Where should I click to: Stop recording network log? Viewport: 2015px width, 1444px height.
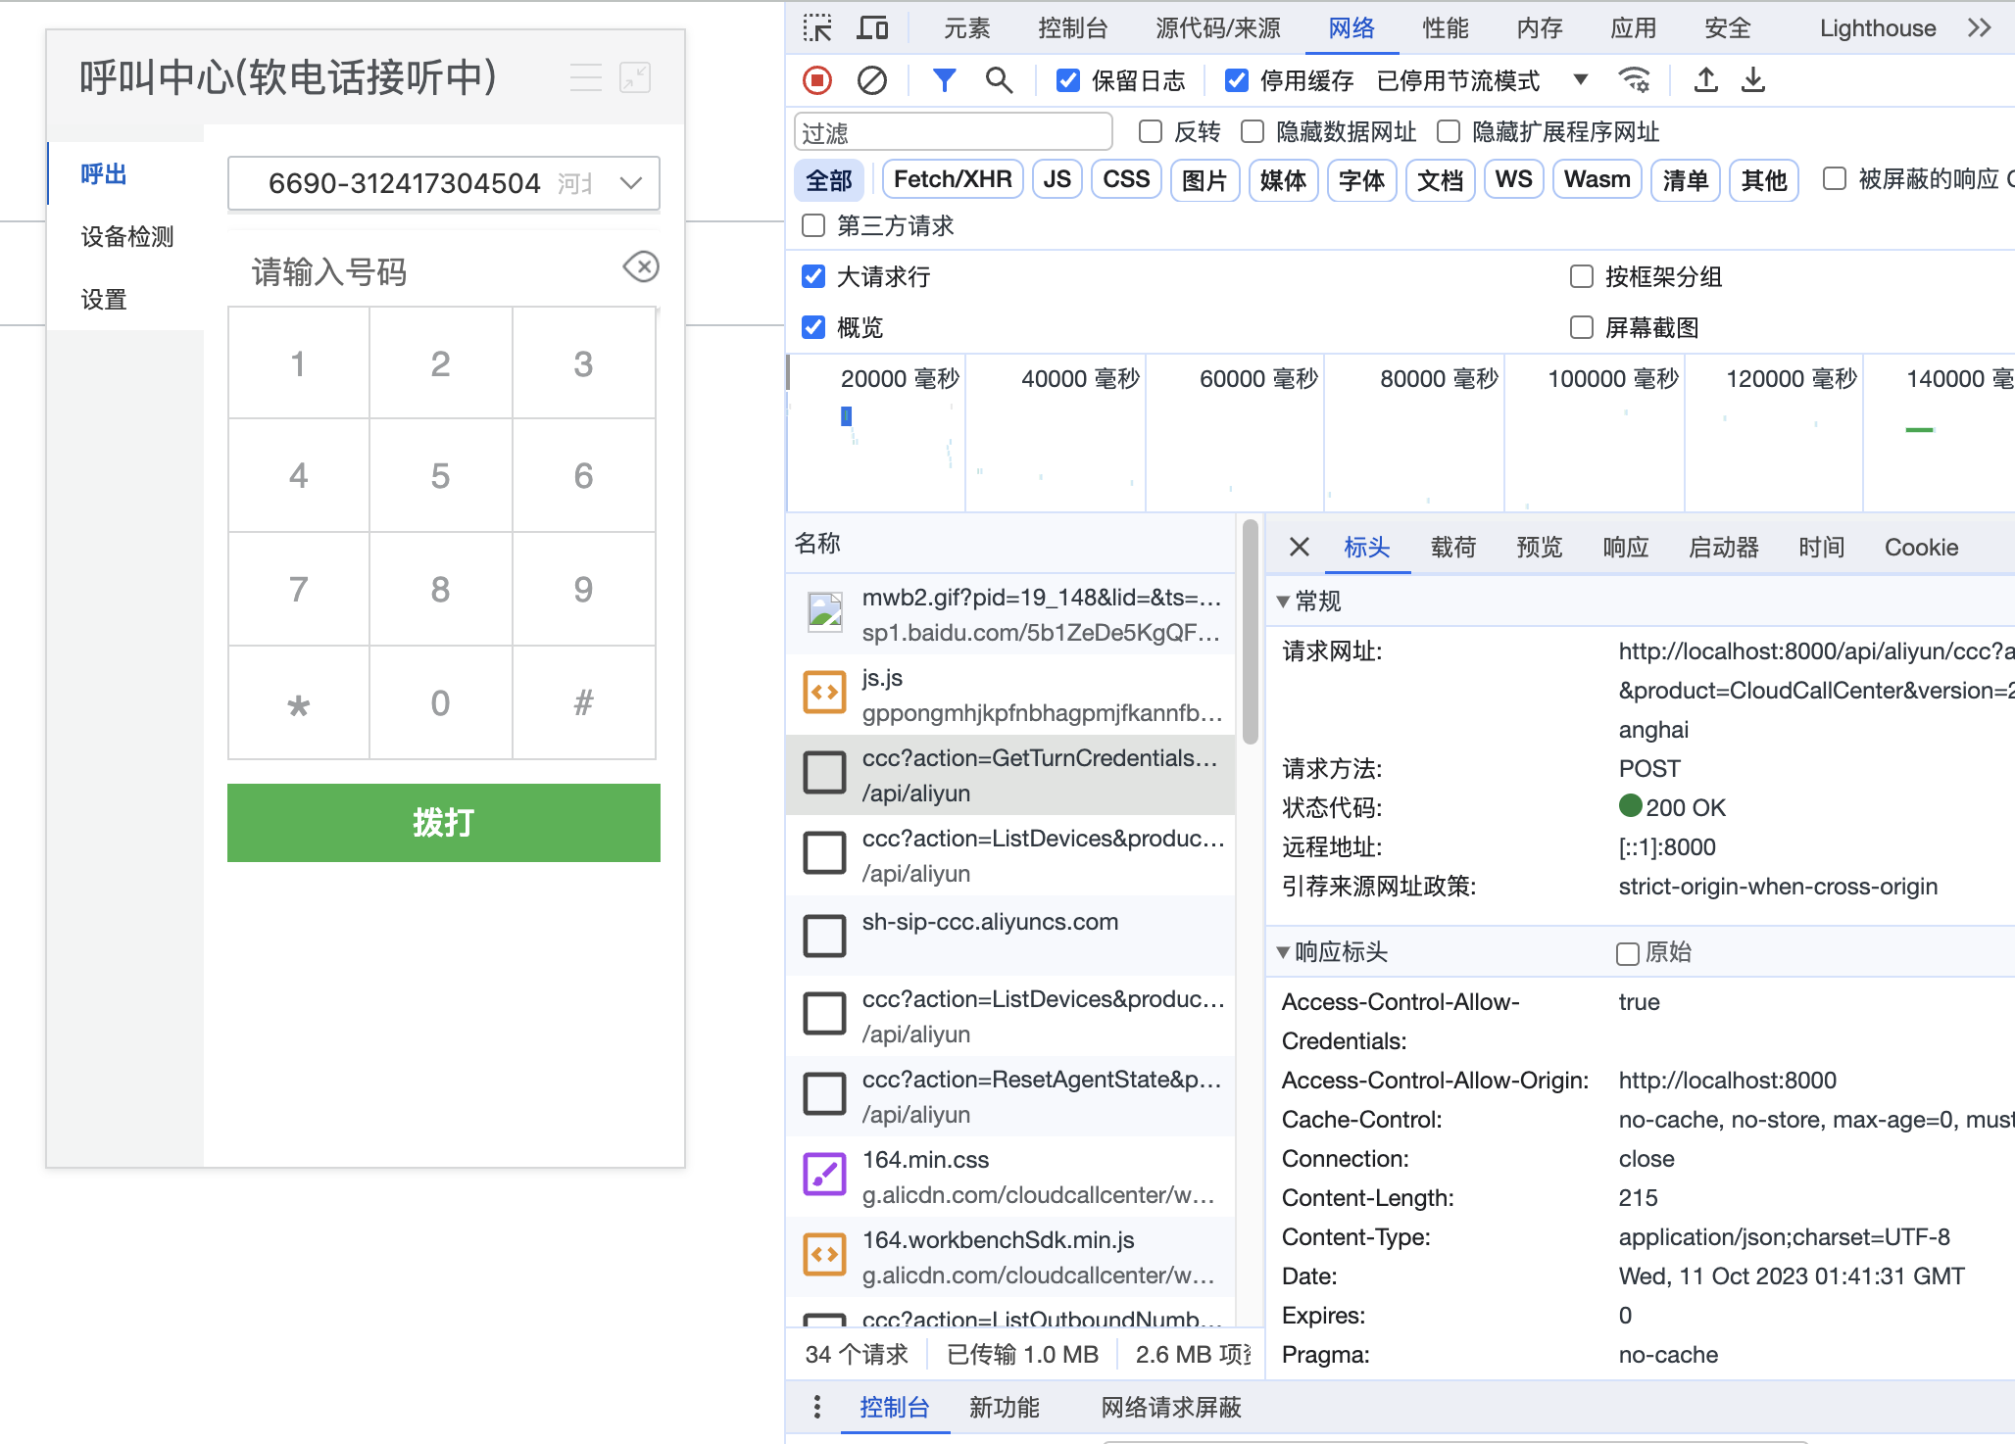(817, 80)
